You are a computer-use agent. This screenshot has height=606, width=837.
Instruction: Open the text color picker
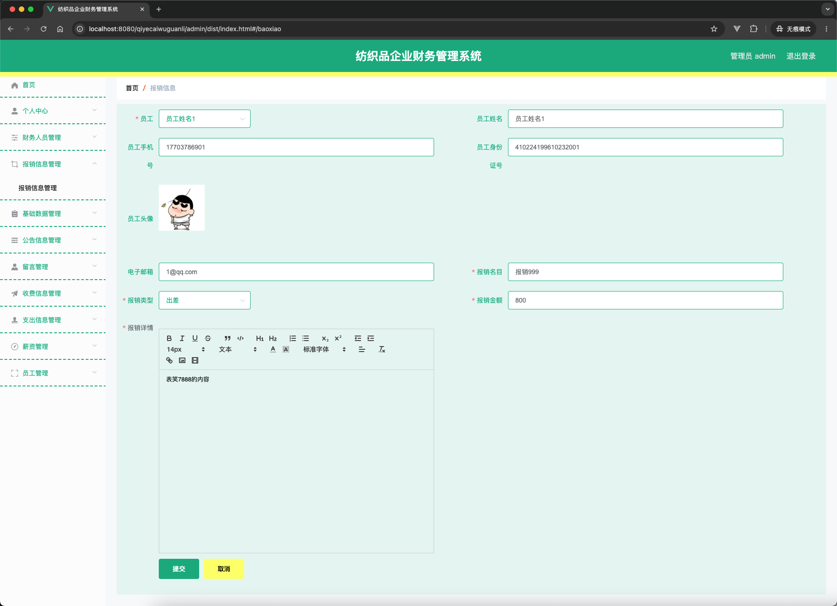point(273,349)
